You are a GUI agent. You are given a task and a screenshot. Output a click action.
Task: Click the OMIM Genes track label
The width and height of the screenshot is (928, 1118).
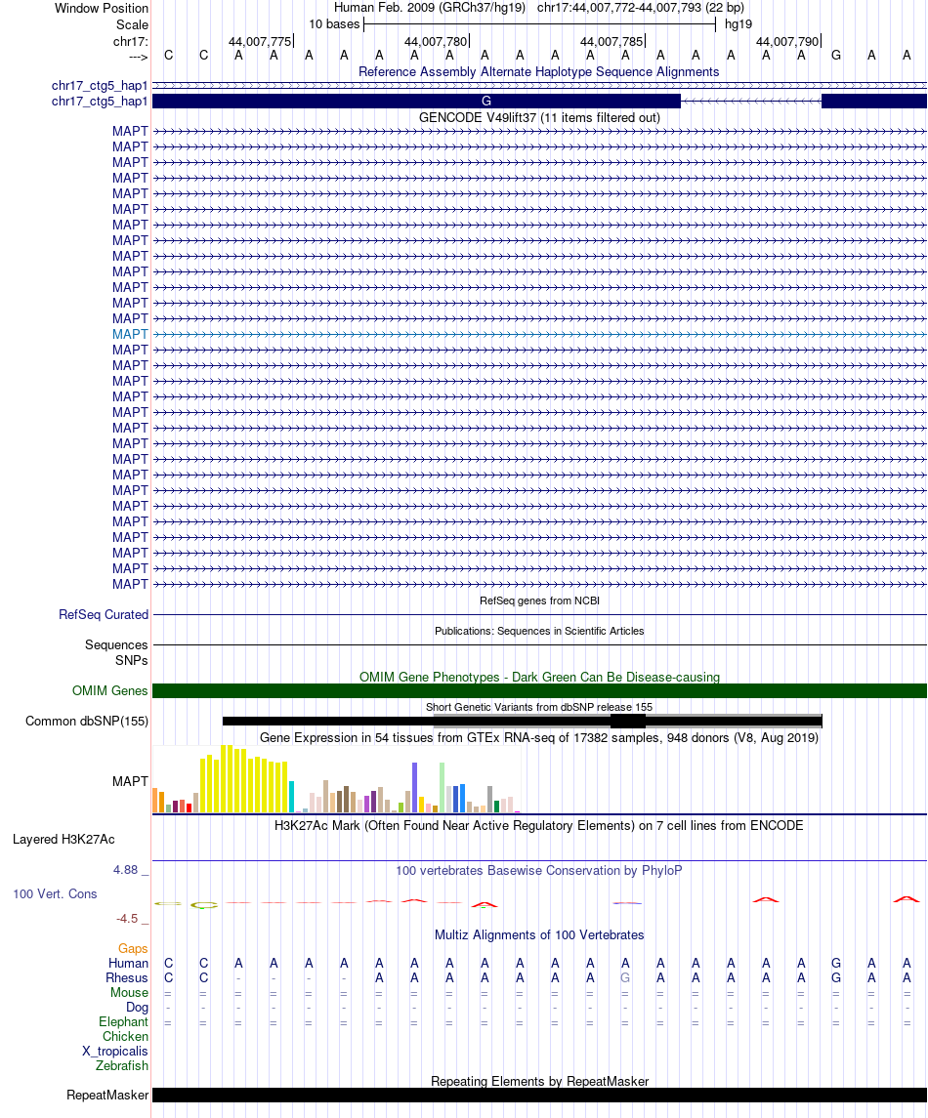point(109,691)
